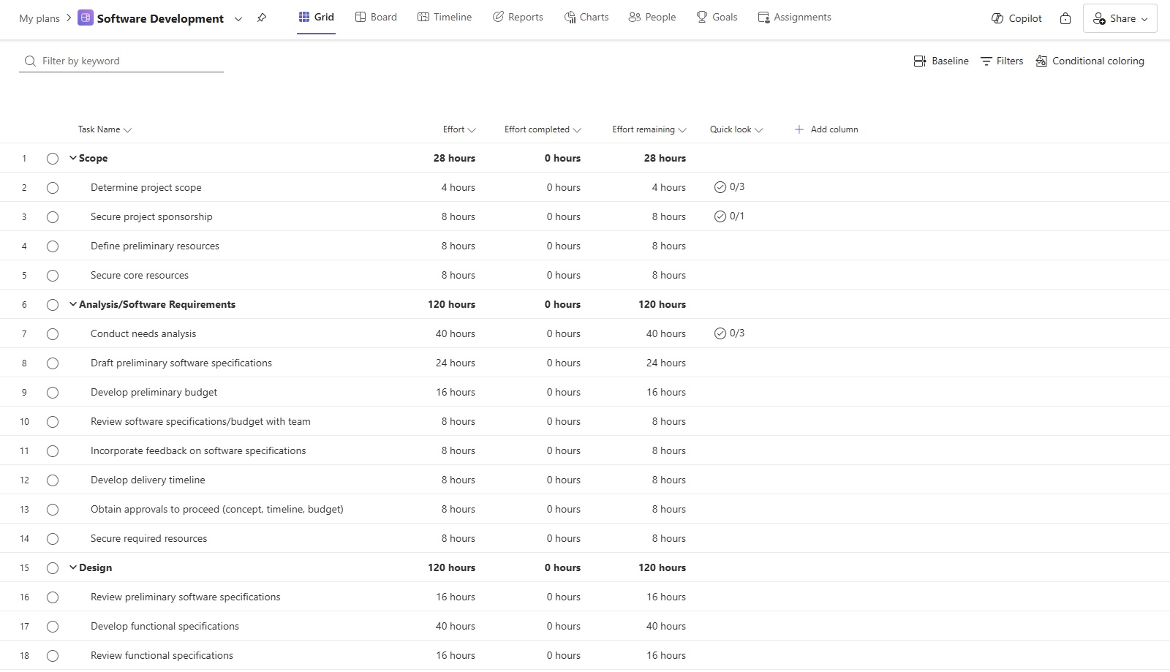Switch to the Board view tab
Screen dimensions: 1170x672
(376, 17)
